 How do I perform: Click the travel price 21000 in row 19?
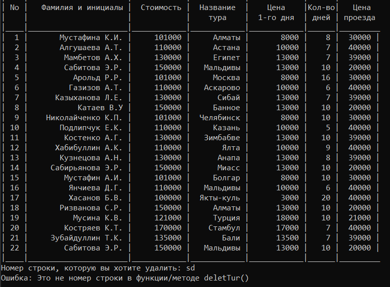tap(359, 218)
